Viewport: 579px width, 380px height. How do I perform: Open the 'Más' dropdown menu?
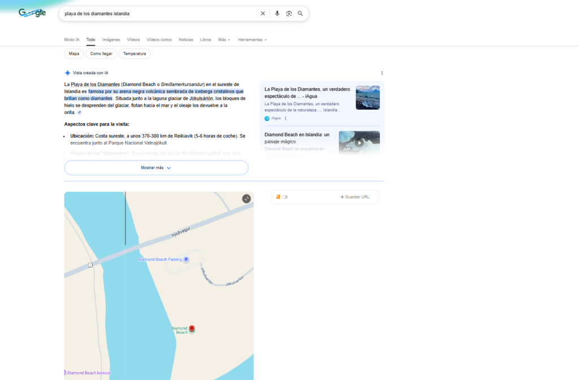(224, 40)
